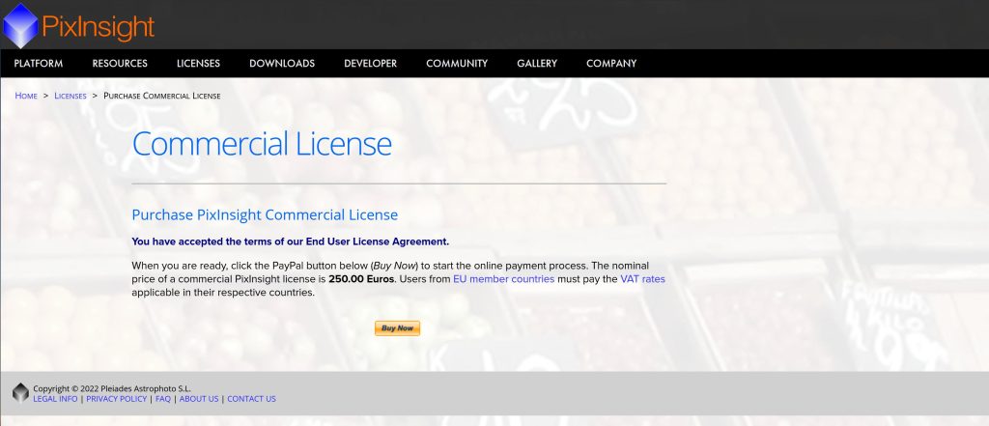Open the DOWNLOADS menu

[282, 63]
